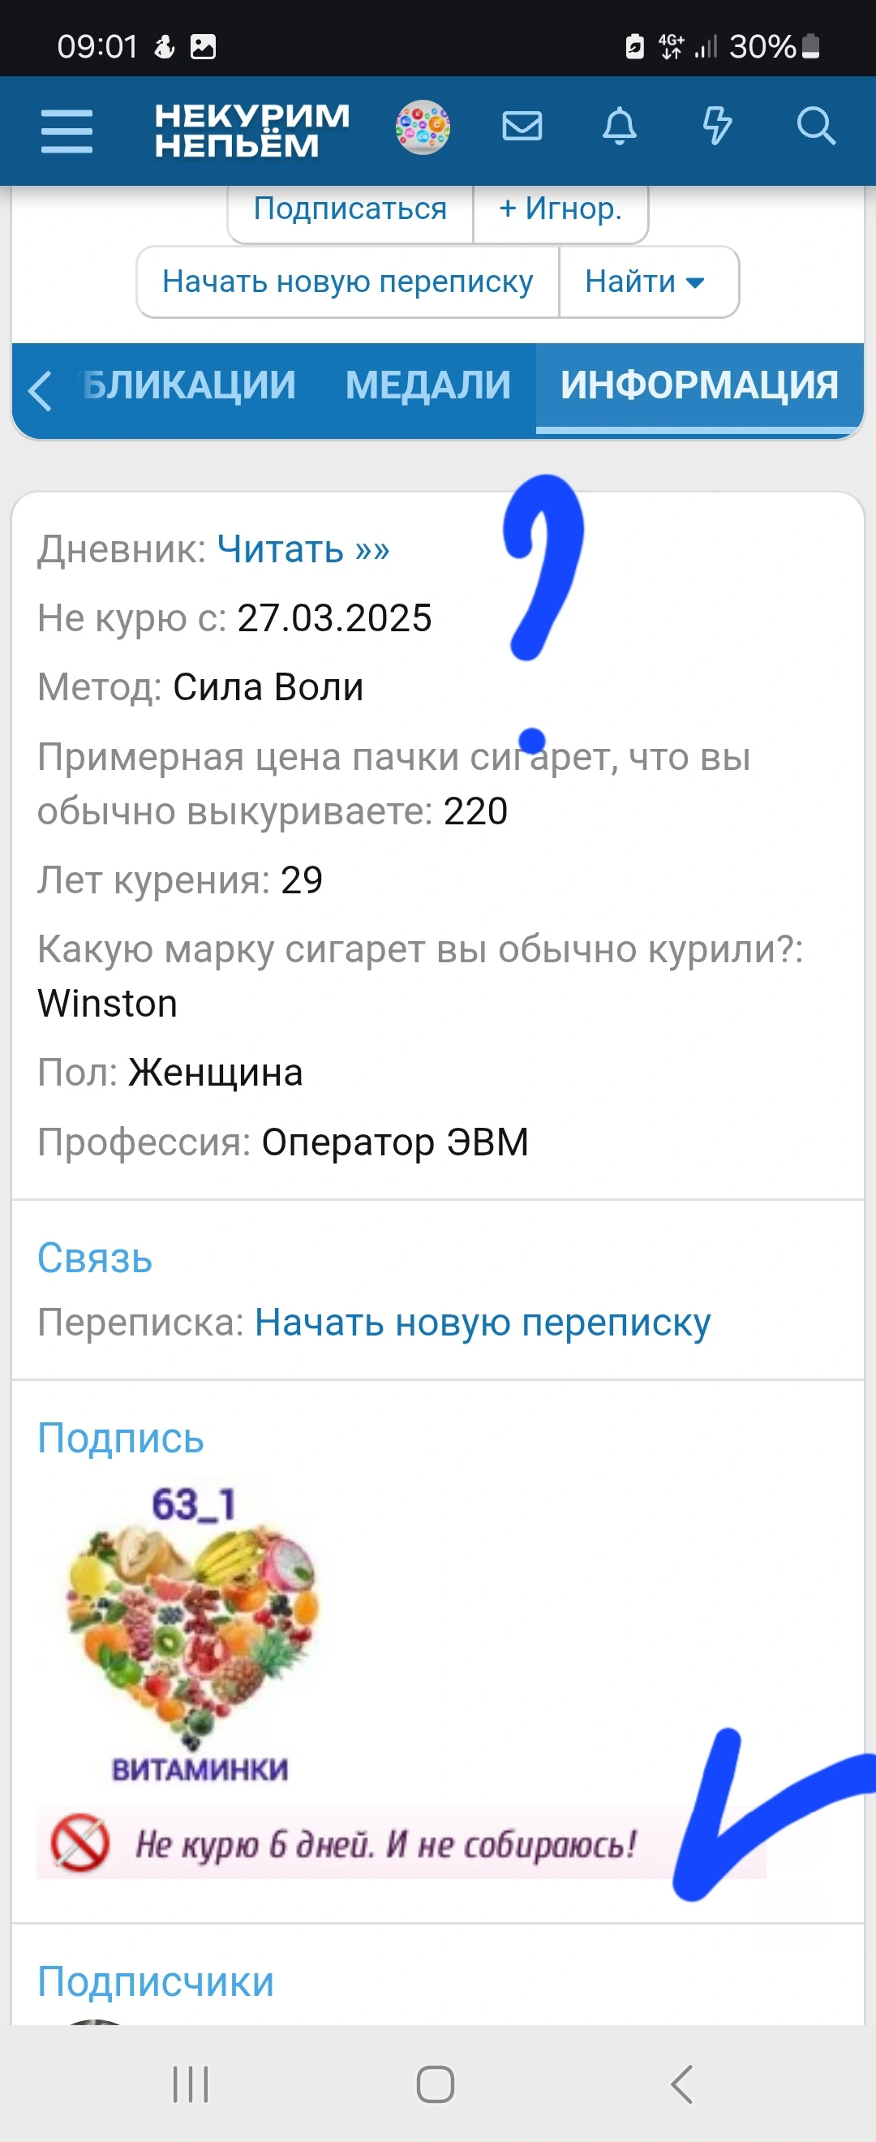Enable following this profile's updates

(x=349, y=209)
